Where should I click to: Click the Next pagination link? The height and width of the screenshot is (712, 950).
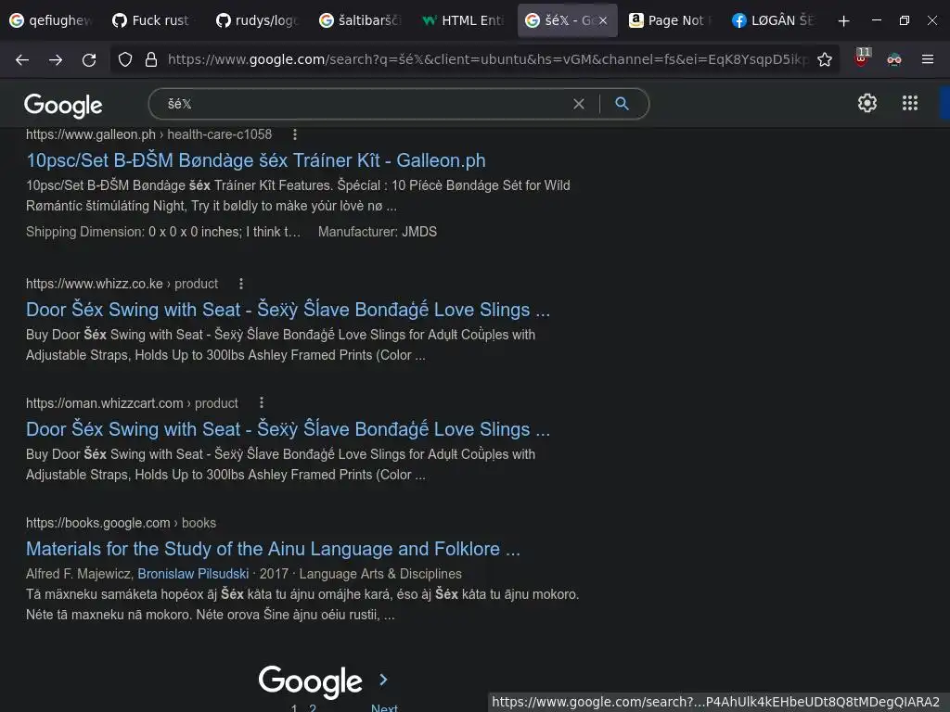(384, 707)
